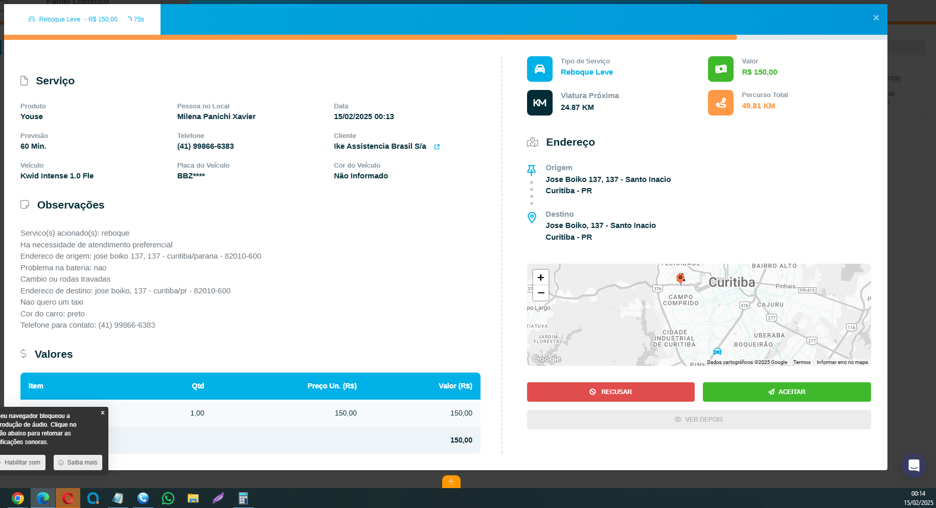The width and height of the screenshot is (936, 508).
Task: Click the blue tow truck marker on map
Action: click(717, 351)
